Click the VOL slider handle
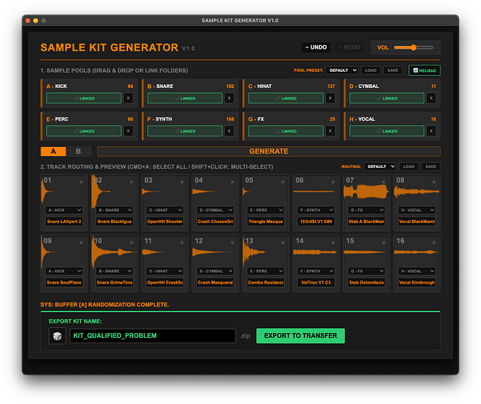Image resolution: width=481 pixels, height=404 pixels. pyautogui.click(x=414, y=48)
